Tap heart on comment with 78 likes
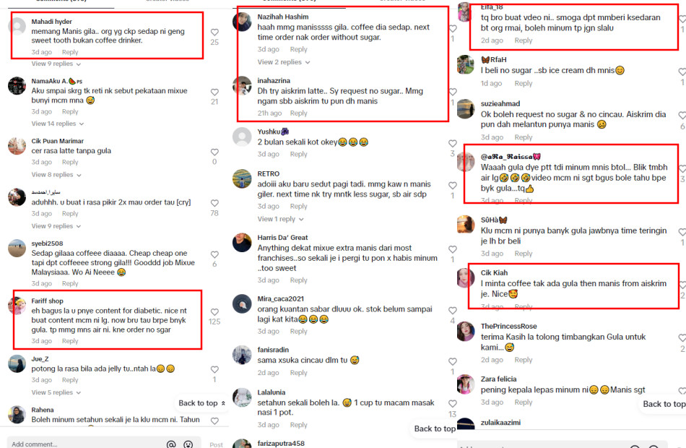686x448 pixels. [214, 203]
